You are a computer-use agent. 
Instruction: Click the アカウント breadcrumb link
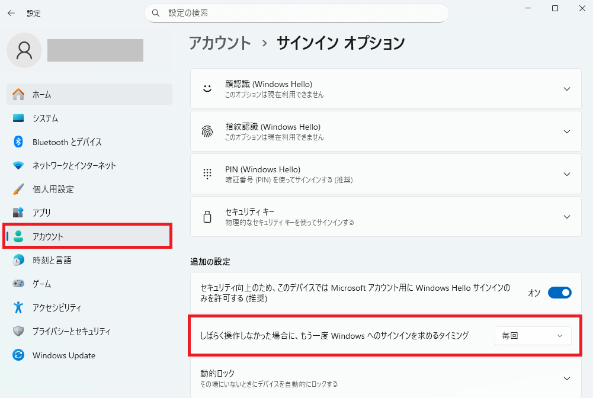(x=220, y=43)
